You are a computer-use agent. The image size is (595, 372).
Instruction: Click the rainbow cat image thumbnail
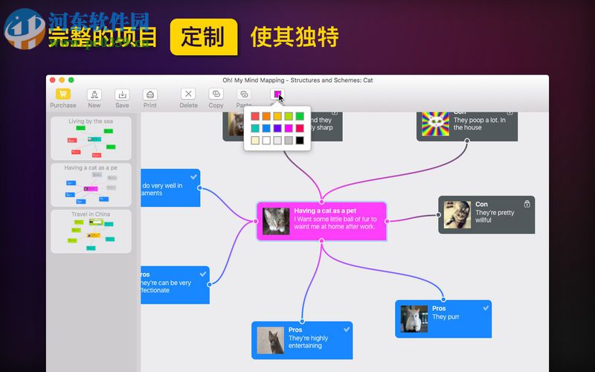tap(436, 124)
